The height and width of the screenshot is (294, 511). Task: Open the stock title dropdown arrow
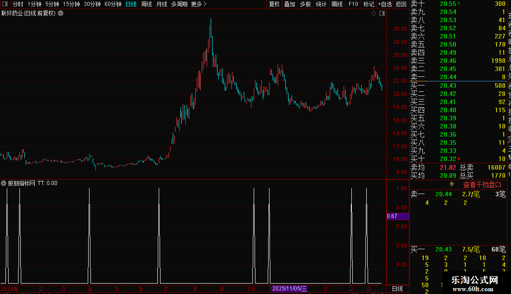click(61, 14)
